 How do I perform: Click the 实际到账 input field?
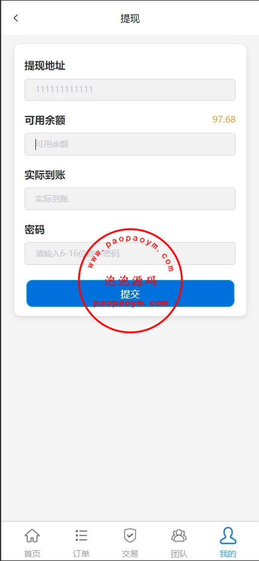(130, 199)
